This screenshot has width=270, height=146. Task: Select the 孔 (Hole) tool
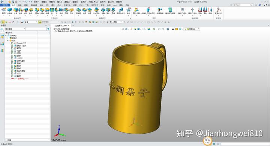click(52, 11)
